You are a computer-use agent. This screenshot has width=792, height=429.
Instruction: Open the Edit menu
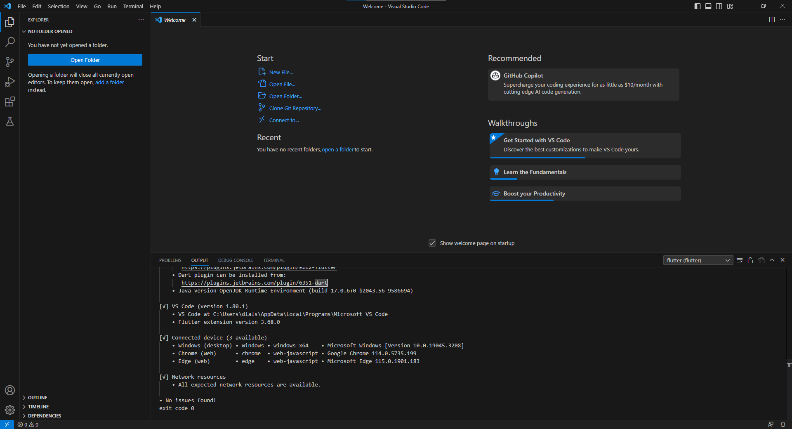click(x=37, y=6)
